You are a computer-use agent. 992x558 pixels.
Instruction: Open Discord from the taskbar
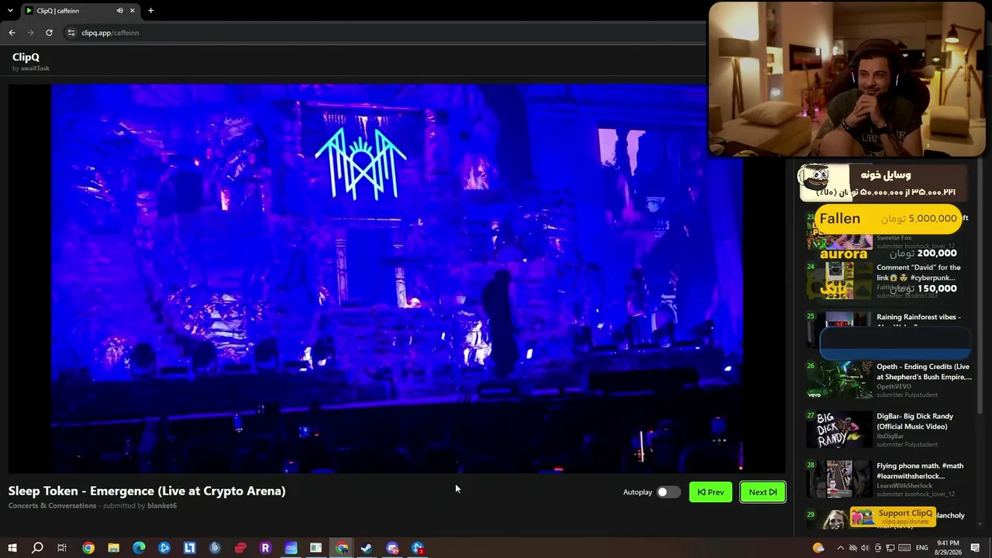click(392, 548)
